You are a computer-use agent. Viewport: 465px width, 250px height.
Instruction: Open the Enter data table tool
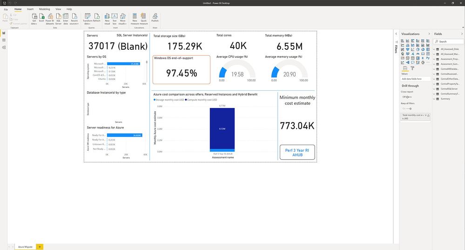(x=66, y=18)
